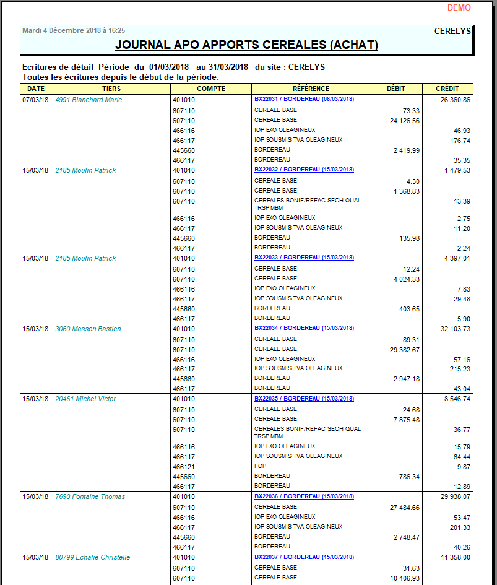Select tiers 80799 Echalie Christelle
The height and width of the screenshot is (585, 497).
(x=93, y=557)
